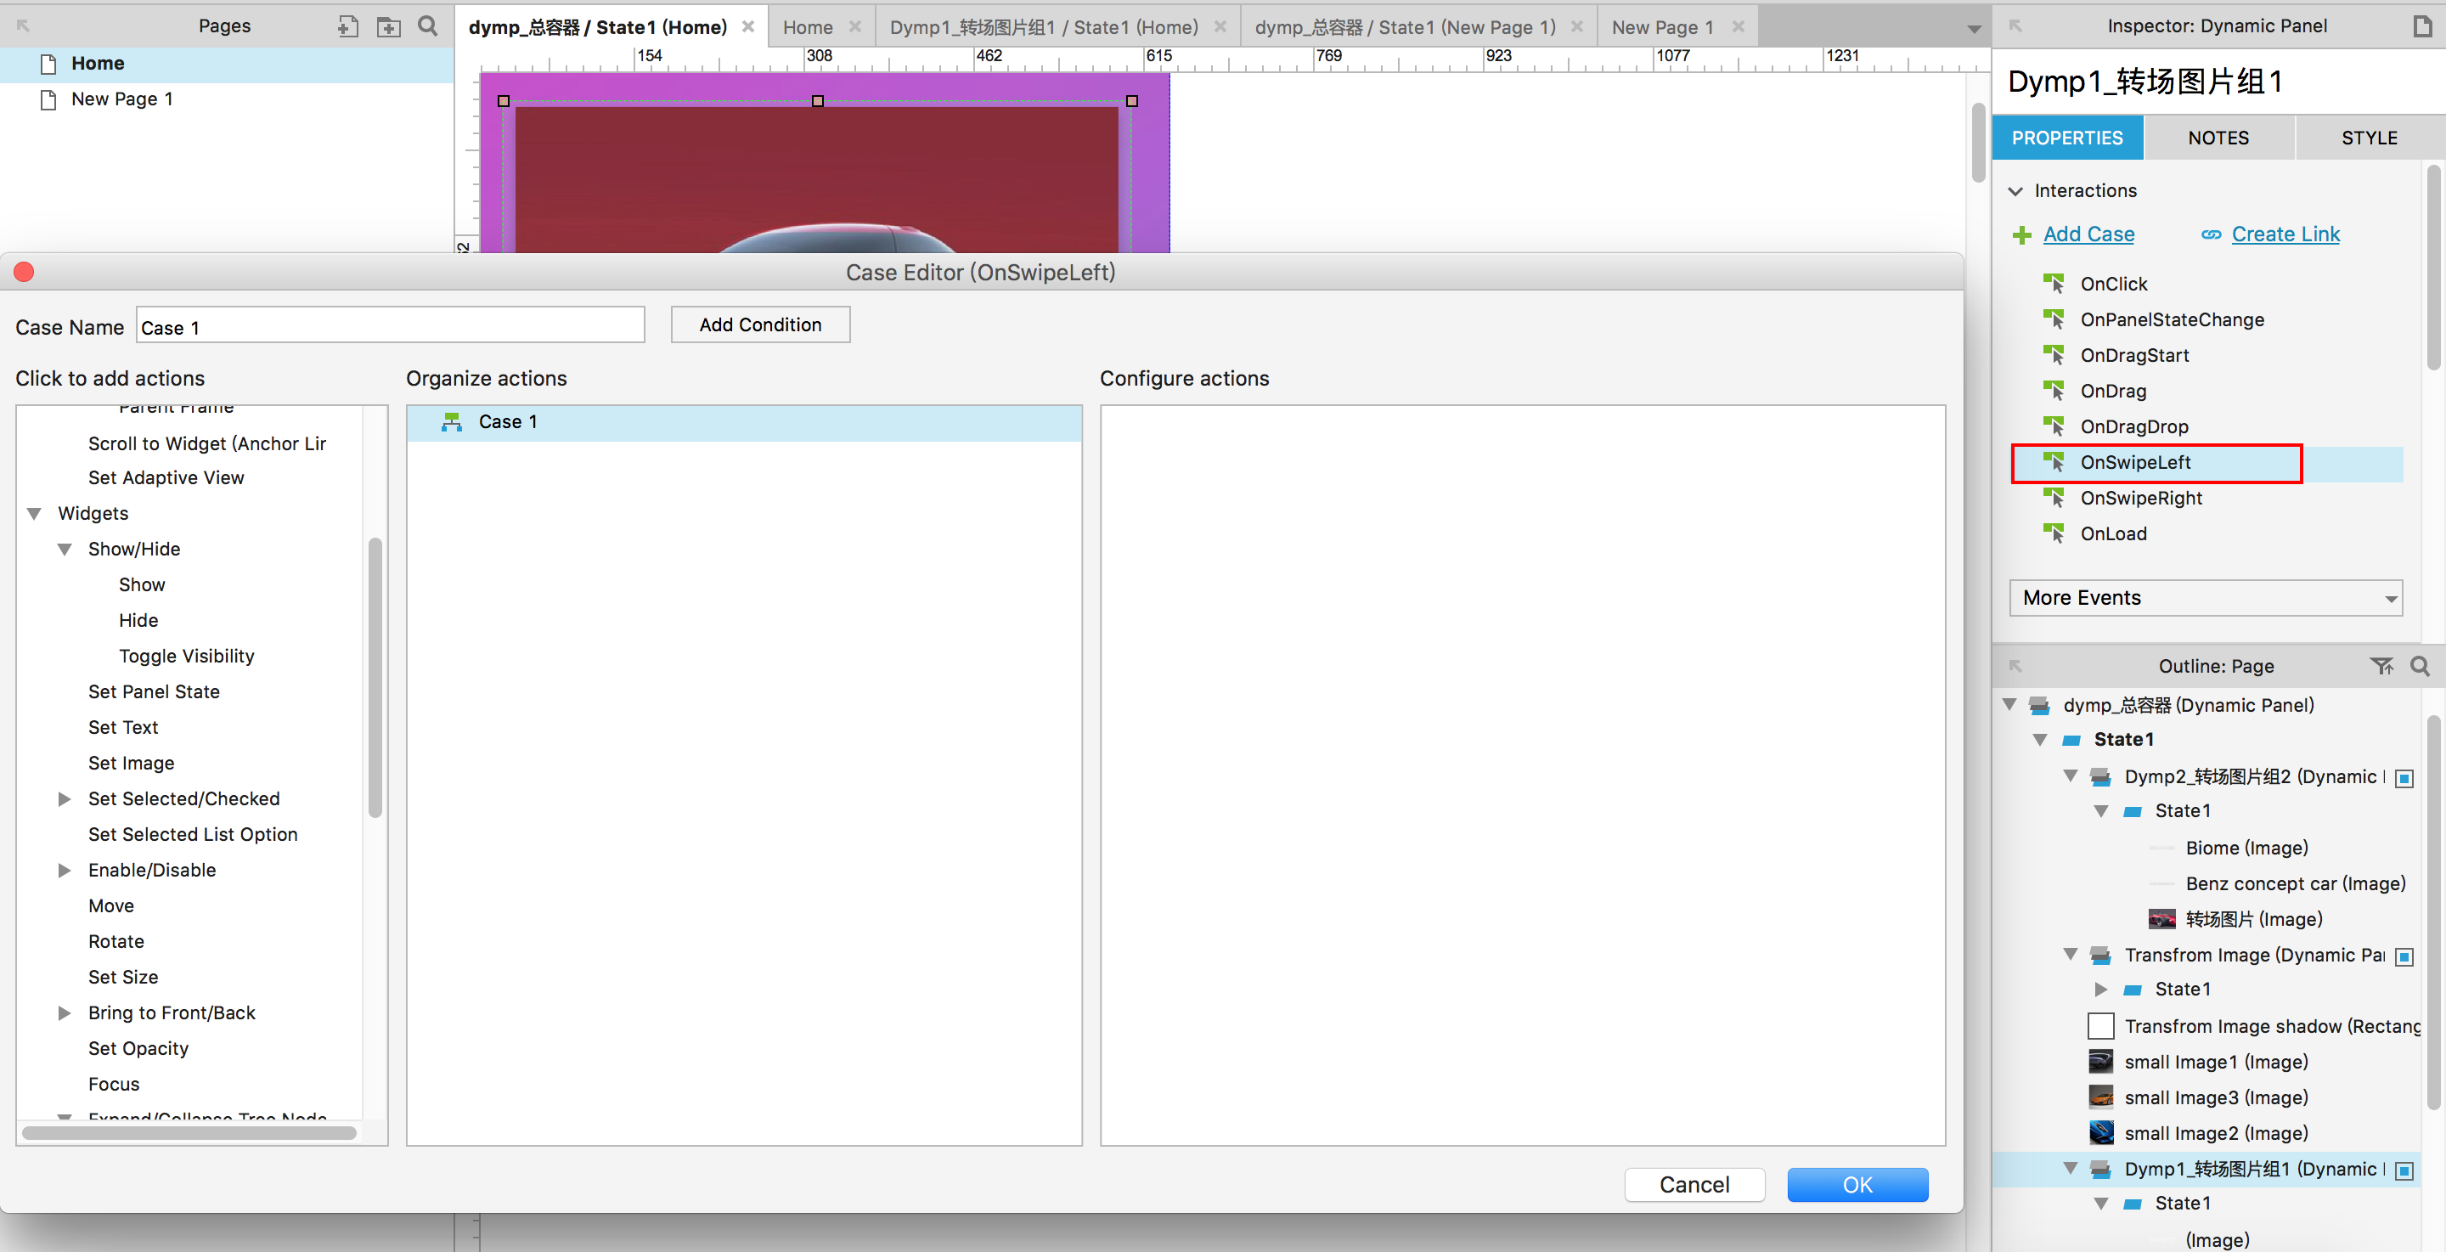Open the More Events dropdown

pos(2205,597)
